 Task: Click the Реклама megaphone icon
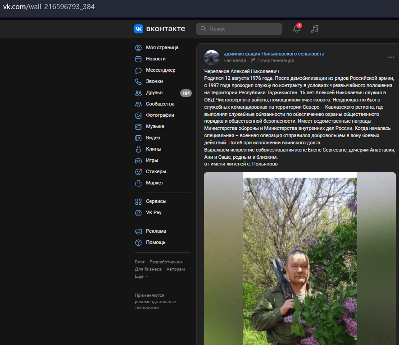pos(138,231)
